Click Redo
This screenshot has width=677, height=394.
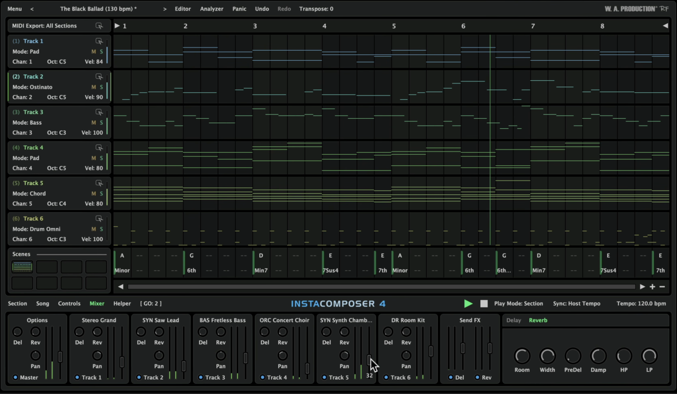coord(284,9)
